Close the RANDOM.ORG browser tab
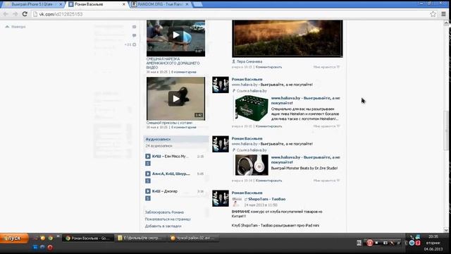This screenshot has width=451, height=254. (x=187, y=4)
